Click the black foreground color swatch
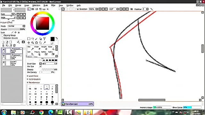205x115 pixels. point(53,39)
